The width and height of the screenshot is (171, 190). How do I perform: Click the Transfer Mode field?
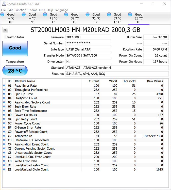point(88,55)
